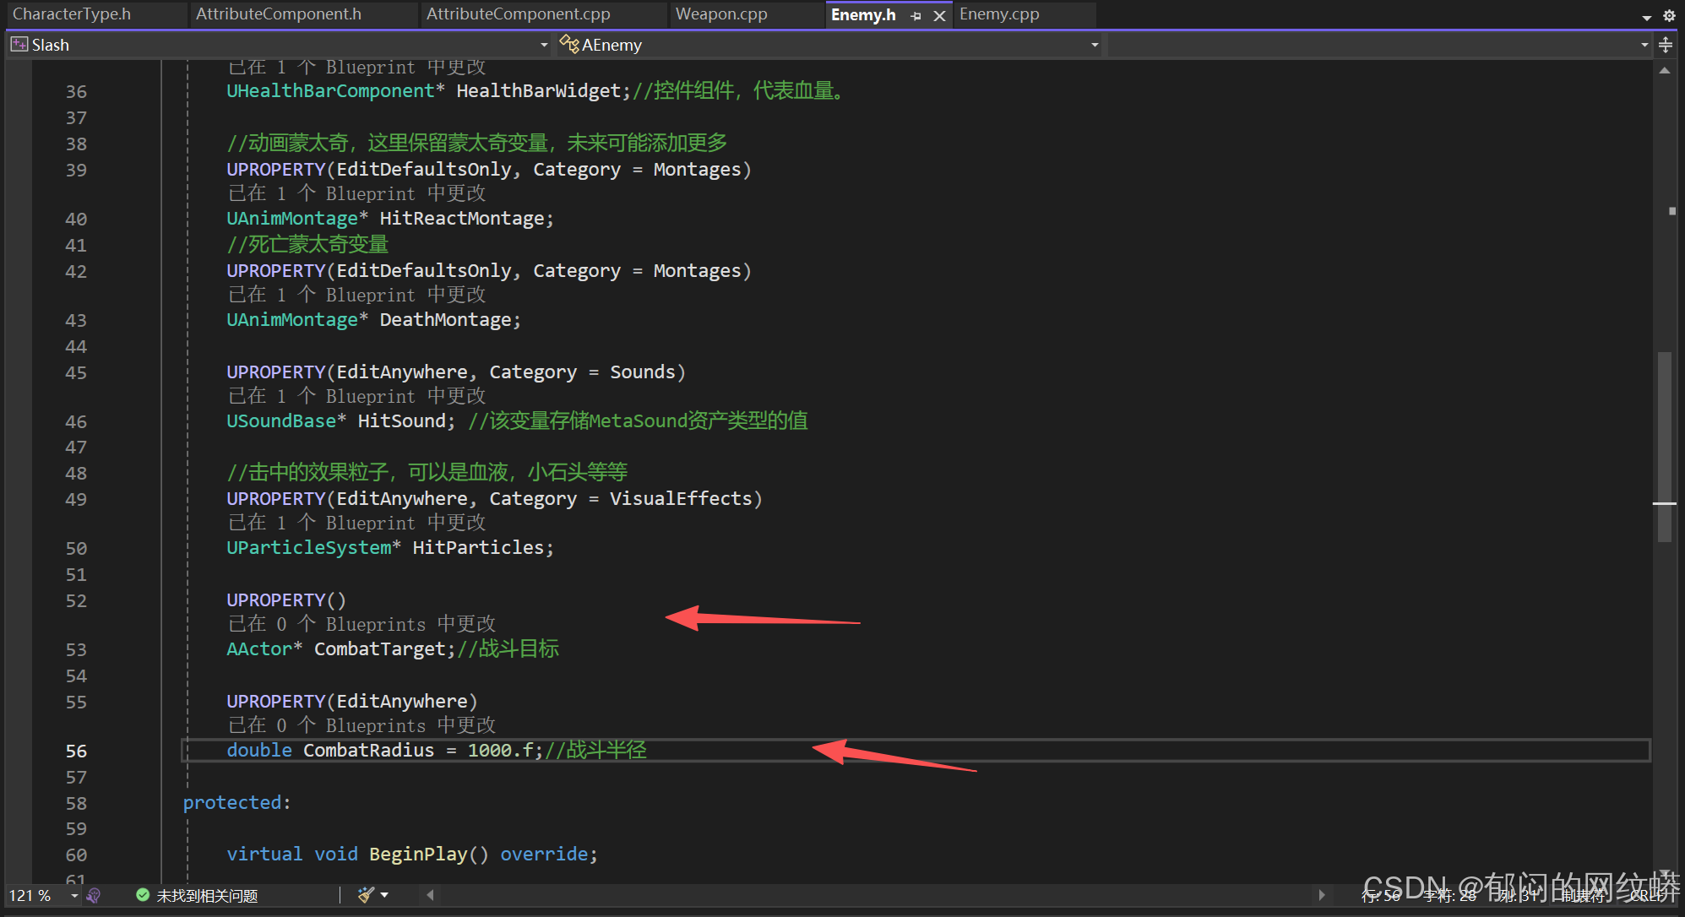Open the 121 % zoom level dropdown
The height and width of the screenshot is (917, 1685).
74,895
